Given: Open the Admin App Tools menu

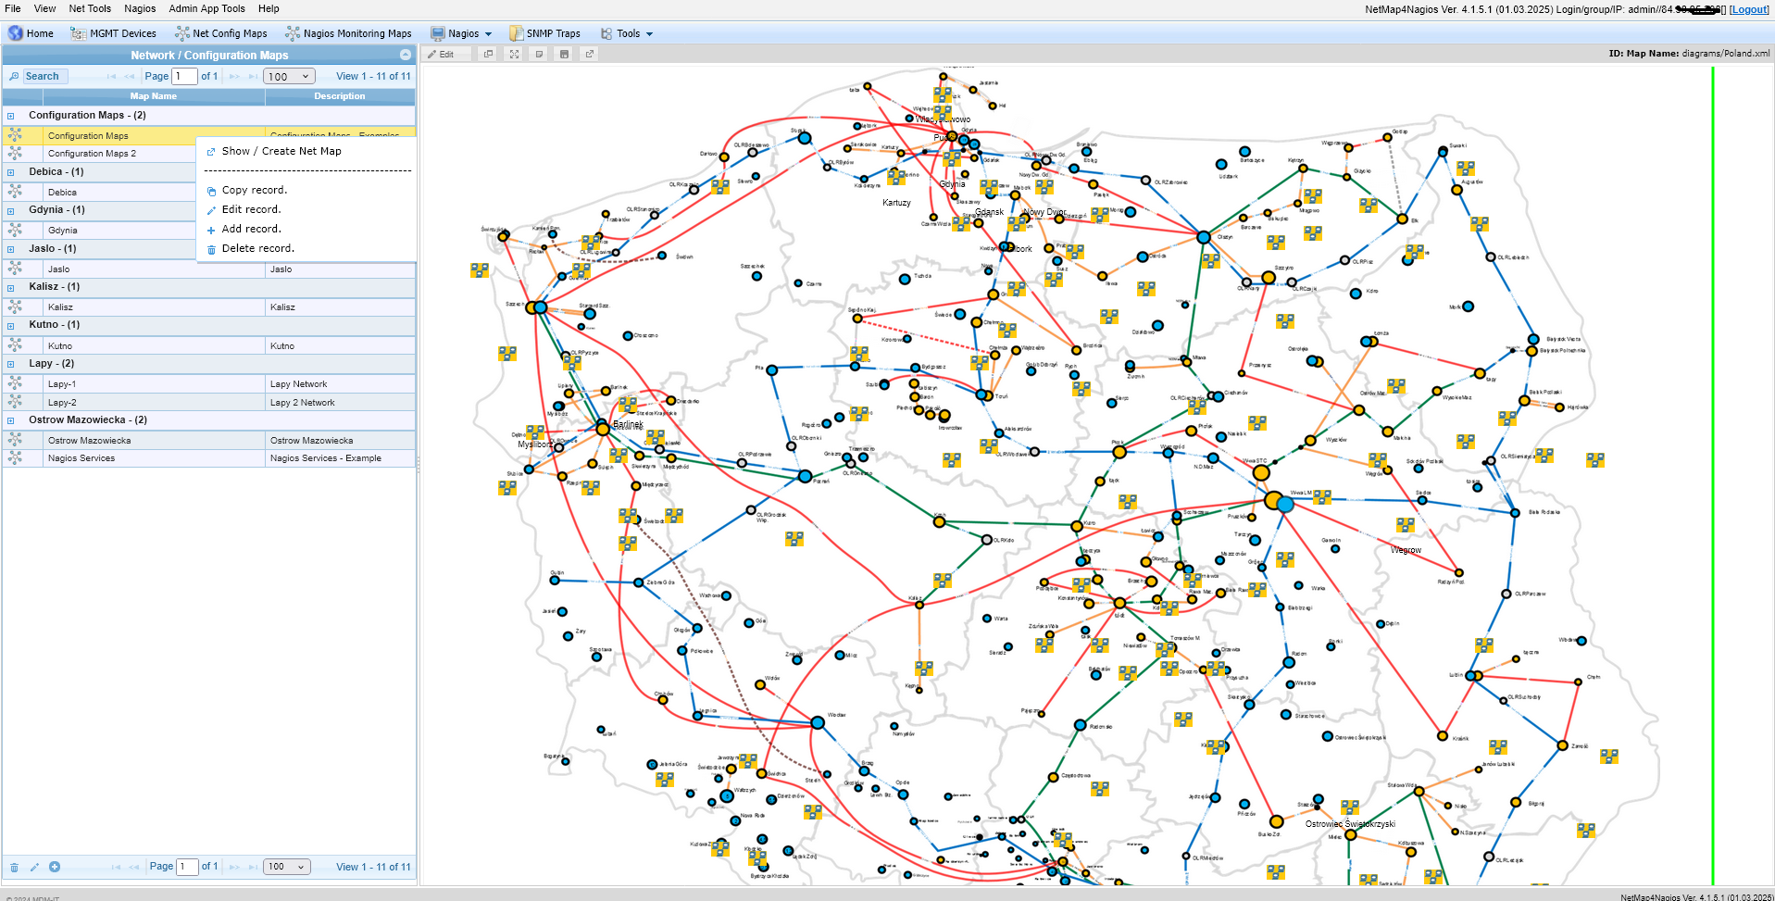Looking at the screenshot, I should pos(206,8).
